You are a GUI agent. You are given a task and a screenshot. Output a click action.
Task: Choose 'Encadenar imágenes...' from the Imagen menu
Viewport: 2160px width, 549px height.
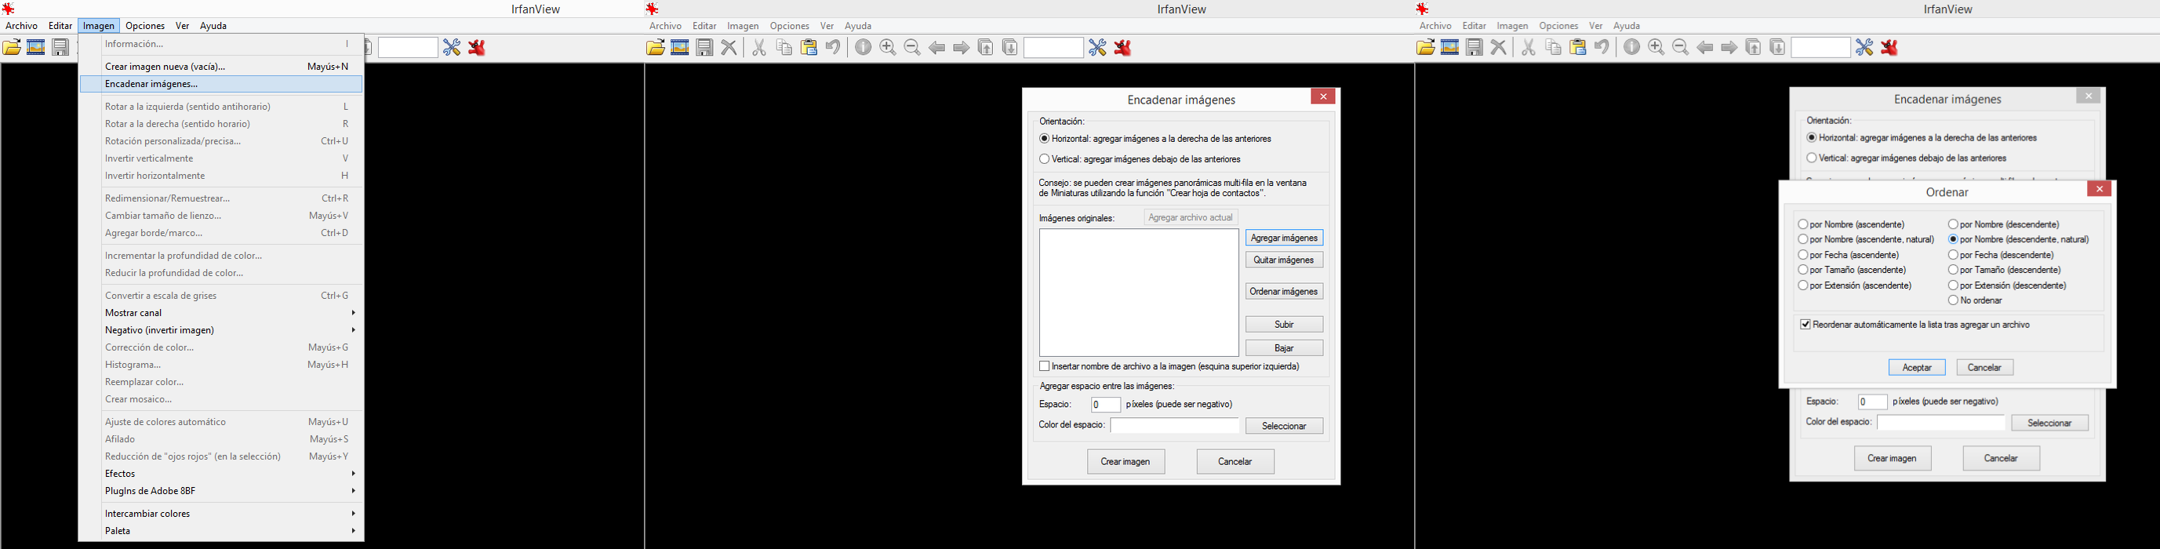coord(221,84)
